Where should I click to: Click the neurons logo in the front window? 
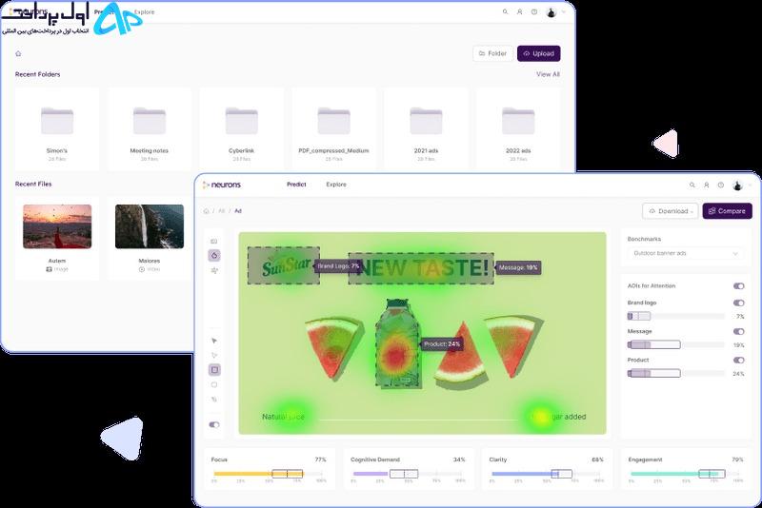(x=222, y=185)
